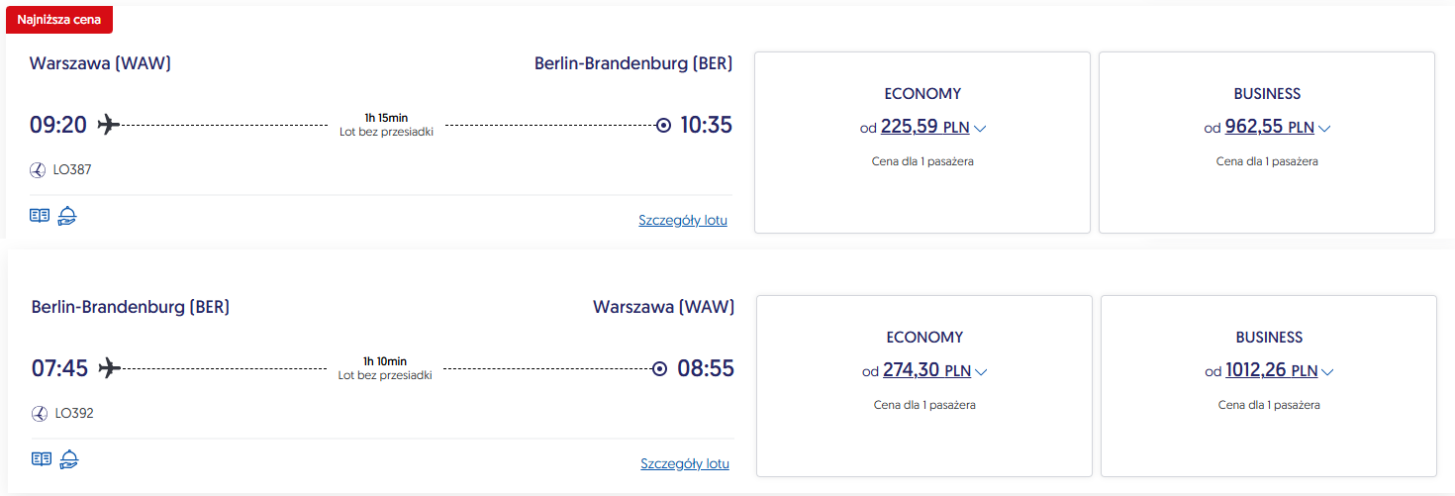Open Szczegóły lotu for Berlin–Warszawa flight
Viewport: 1455px width, 496px height.
click(x=685, y=463)
